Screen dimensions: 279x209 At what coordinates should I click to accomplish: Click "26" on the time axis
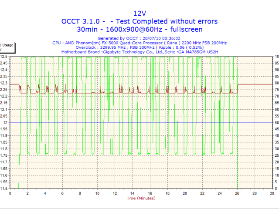[237, 193]
